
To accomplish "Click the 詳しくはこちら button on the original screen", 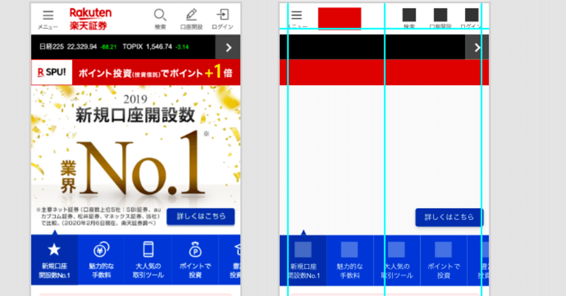I will (201, 217).
